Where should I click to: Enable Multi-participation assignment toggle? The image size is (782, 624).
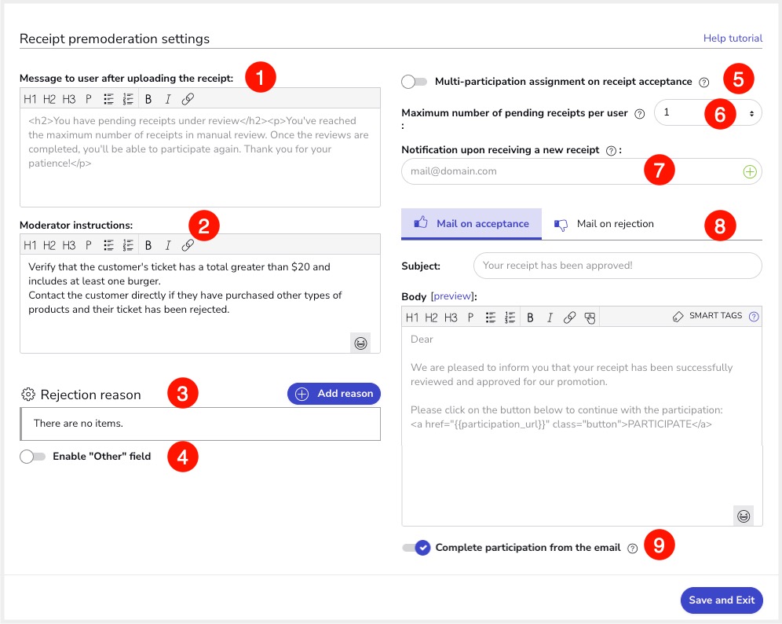(414, 82)
